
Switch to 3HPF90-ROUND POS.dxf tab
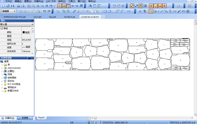pyautogui.click(x=15, y=17)
